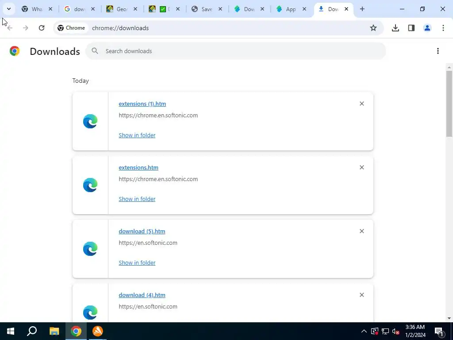Click the scrollbar down arrow

coord(449,318)
